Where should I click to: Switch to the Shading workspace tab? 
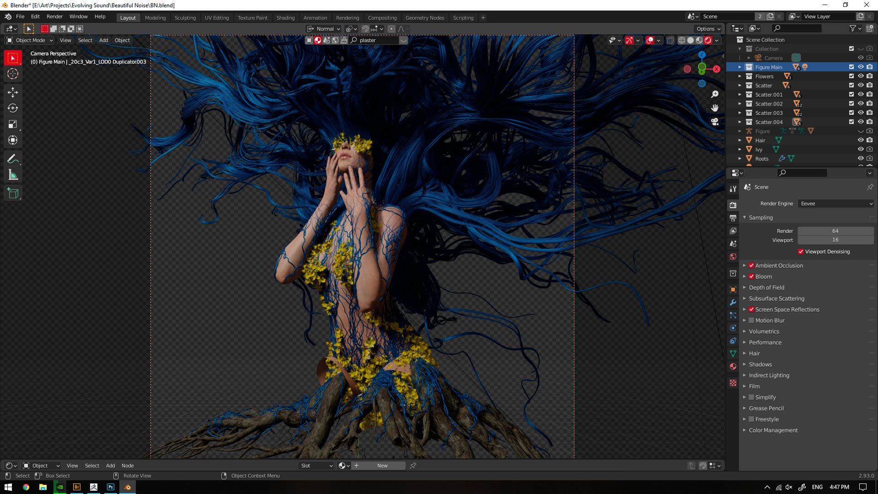tap(285, 18)
